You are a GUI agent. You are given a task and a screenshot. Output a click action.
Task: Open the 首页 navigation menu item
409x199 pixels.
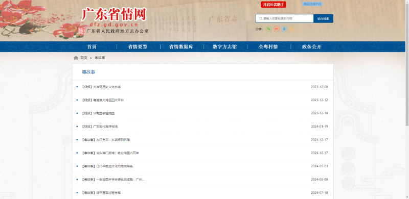tap(92, 47)
